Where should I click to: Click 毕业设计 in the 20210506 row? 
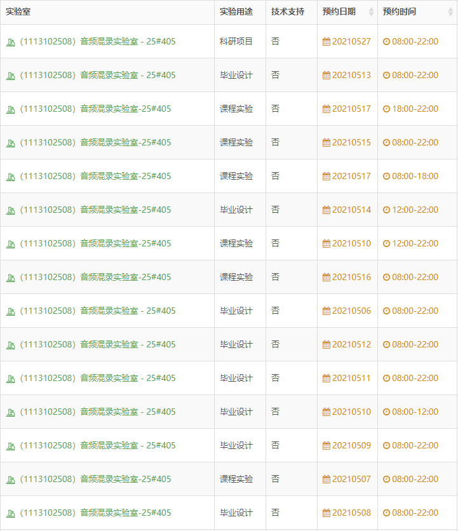point(236,311)
